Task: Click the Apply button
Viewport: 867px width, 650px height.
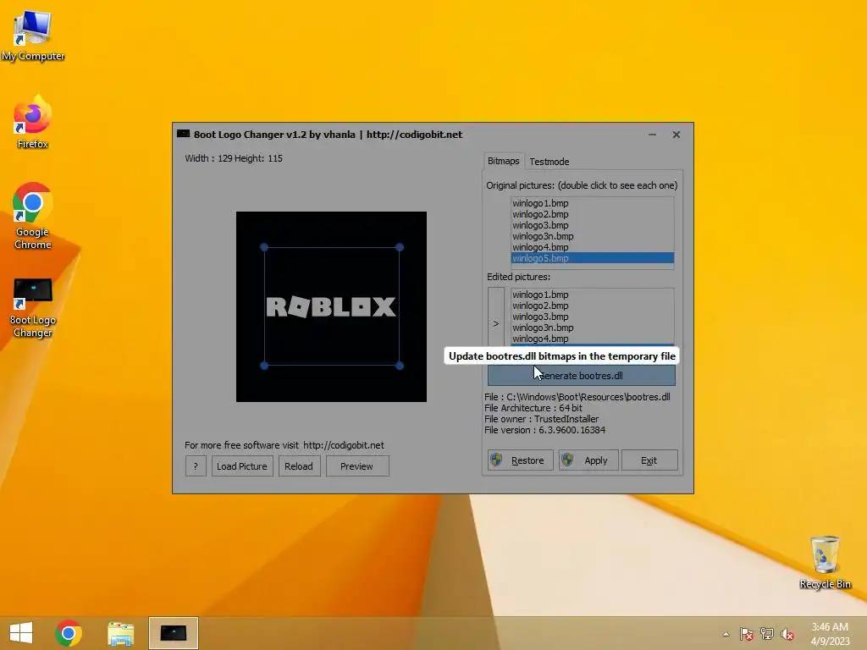Action: pos(588,460)
